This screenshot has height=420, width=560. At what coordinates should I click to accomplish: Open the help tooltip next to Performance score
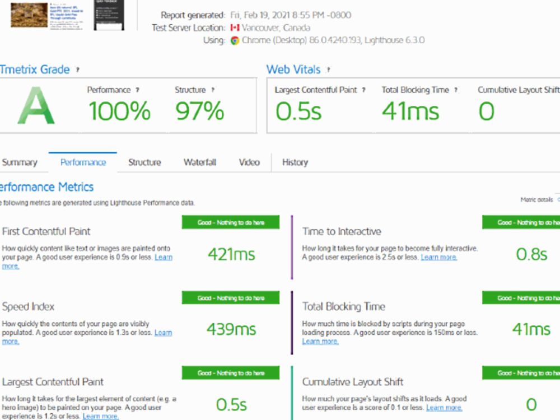137,90
